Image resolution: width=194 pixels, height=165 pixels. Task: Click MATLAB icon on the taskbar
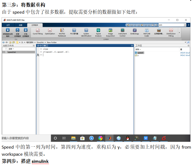(110, 138)
